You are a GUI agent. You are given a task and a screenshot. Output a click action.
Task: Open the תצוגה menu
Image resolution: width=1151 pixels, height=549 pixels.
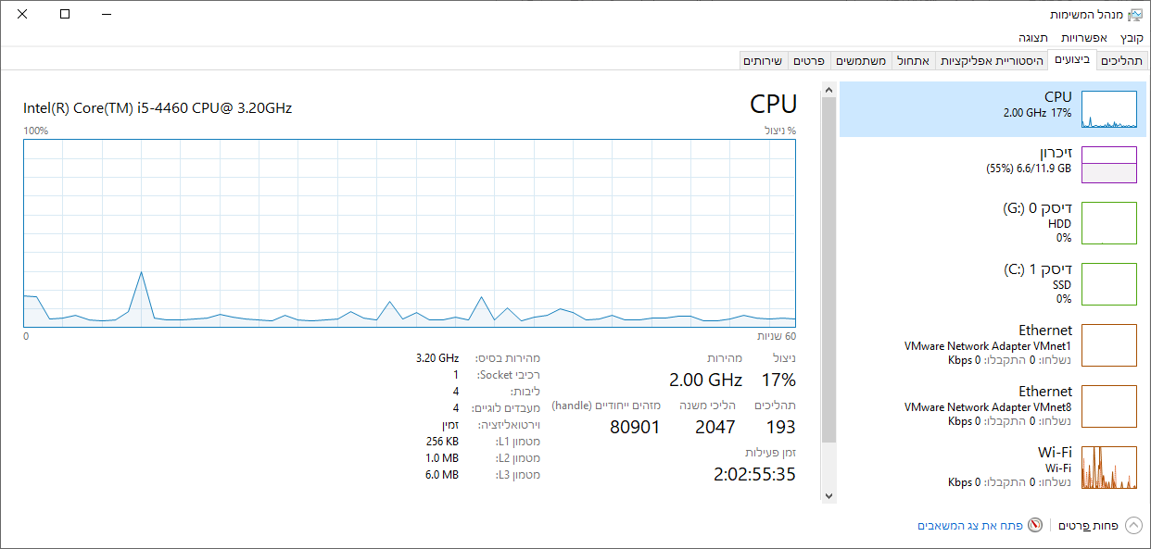[x=1033, y=38]
